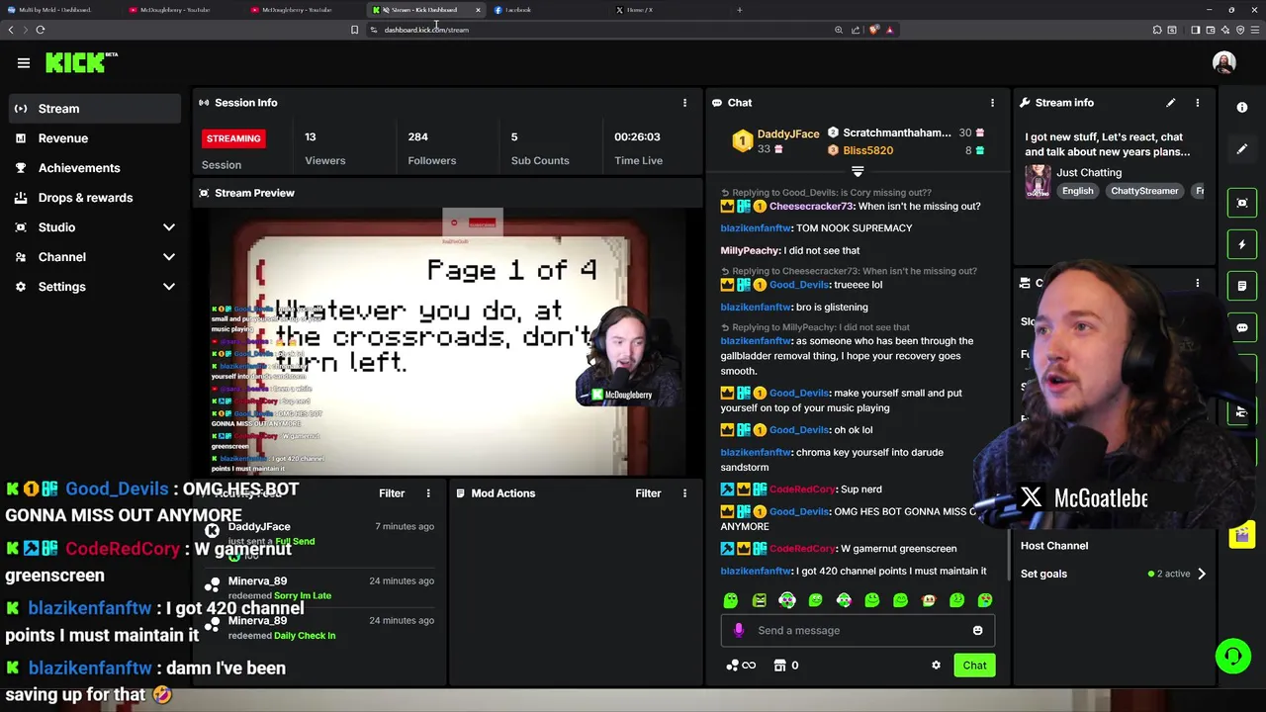The width and height of the screenshot is (1266, 712).
Task: Open Mod Actions three-dot menu
Action: (684, 493)
